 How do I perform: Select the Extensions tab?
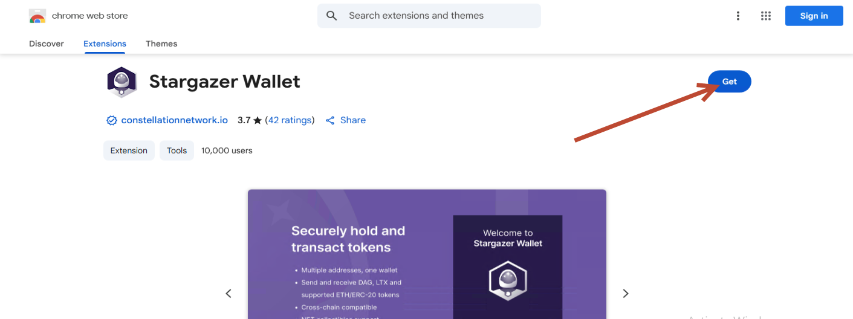point(105,43)
